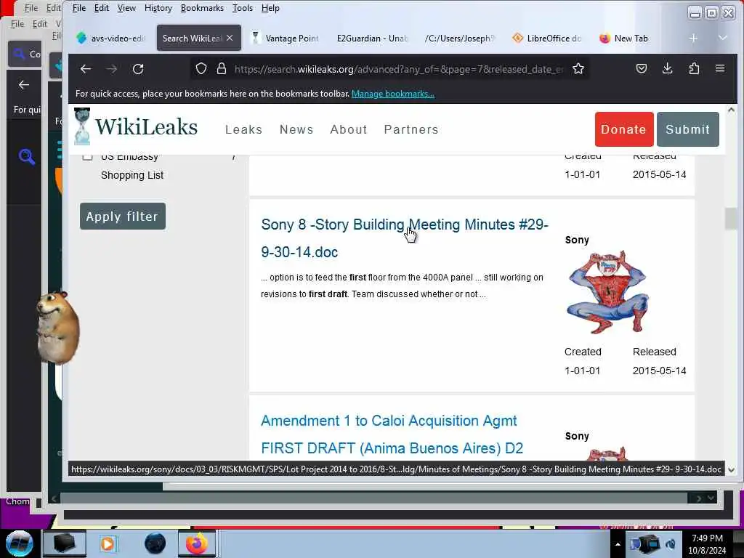Show hidden system tray icons
This screenshot has height=558, width=744.
pyautogui.click(x=618, y=544)
